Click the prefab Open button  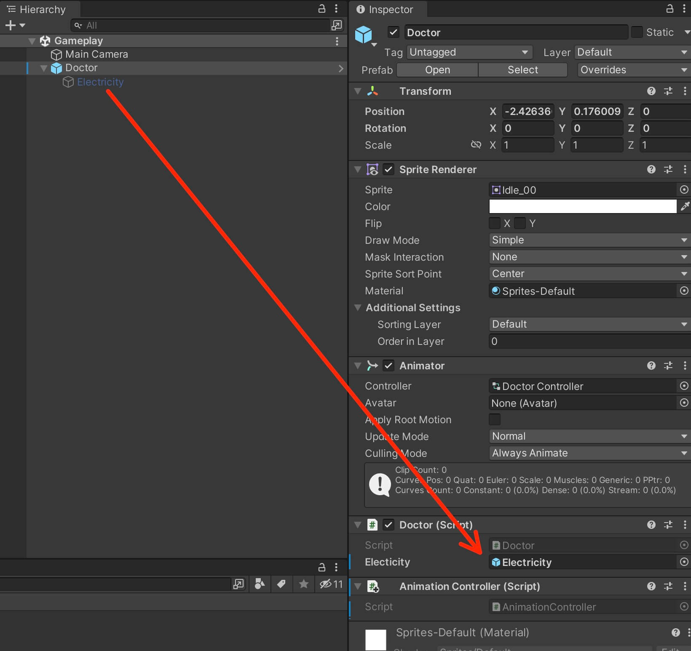pos(437,69)
